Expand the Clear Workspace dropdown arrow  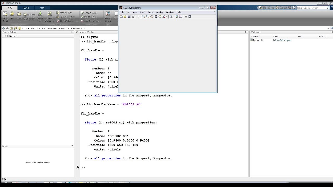click(x=77, y=21)
